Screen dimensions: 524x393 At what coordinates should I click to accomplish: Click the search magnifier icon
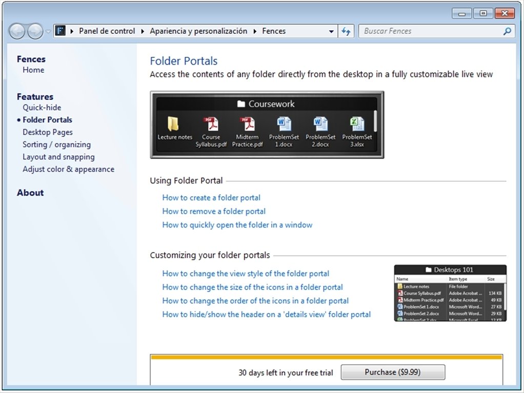(x=507, y=31)
